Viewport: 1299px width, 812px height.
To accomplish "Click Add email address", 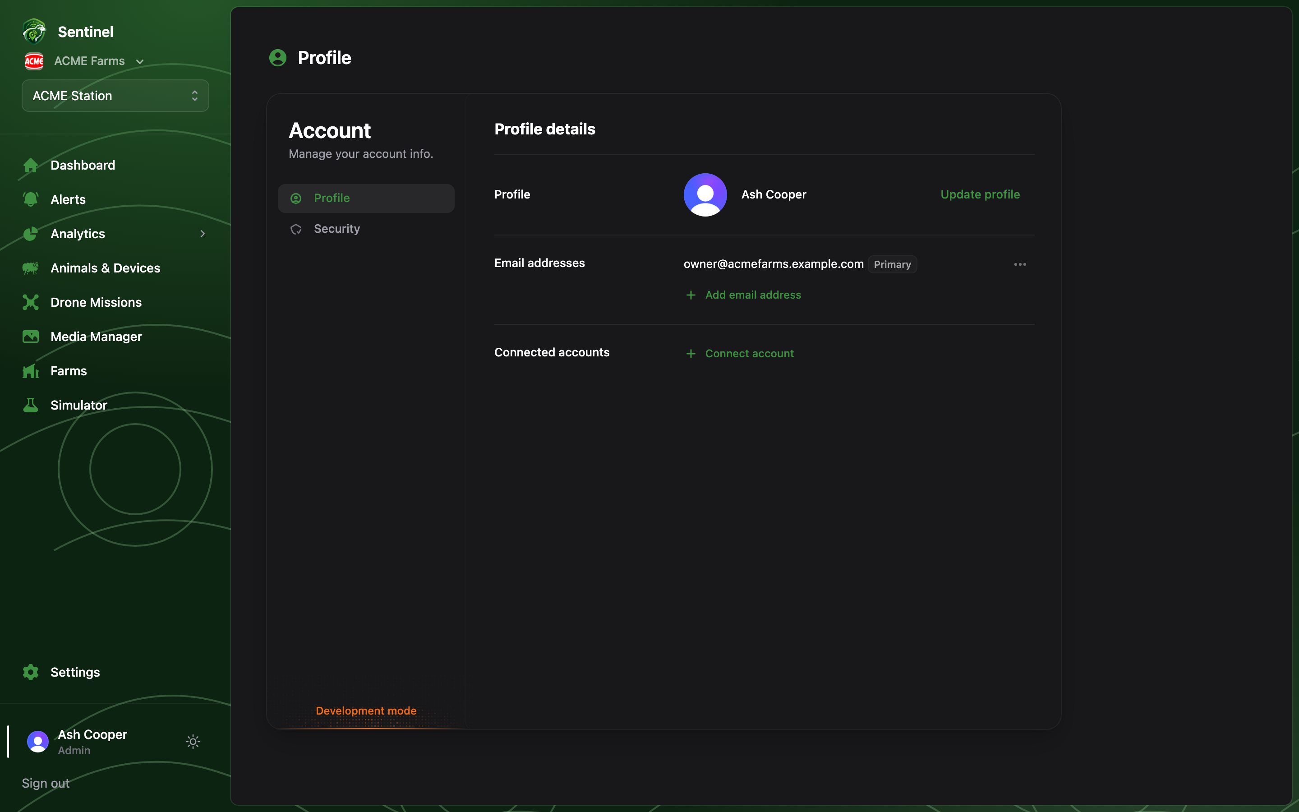I will pos(744,295).
